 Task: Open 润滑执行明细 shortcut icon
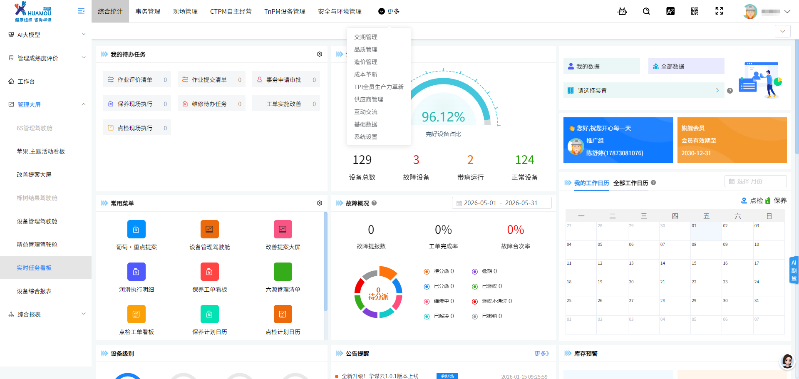[136, 272]
